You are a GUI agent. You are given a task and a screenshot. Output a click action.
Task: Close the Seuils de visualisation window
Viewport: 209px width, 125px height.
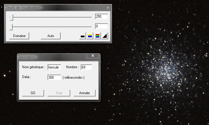pos(108,8)
